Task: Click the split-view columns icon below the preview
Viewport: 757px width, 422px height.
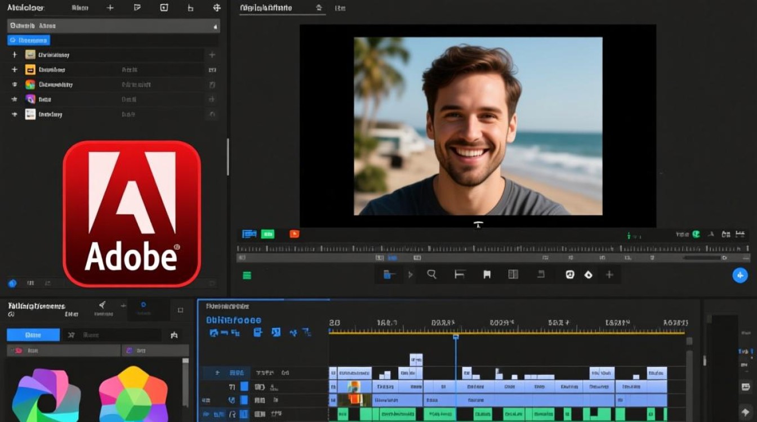Action: pos(513,275)
